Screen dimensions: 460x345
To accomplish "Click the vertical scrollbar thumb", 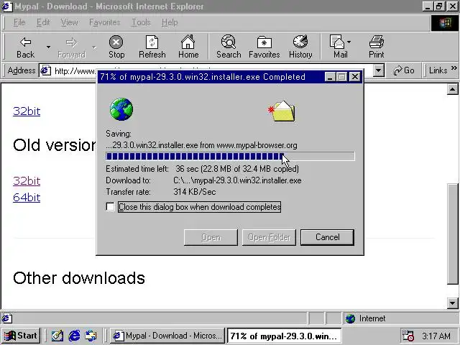I will point(452,234).
